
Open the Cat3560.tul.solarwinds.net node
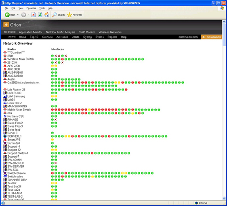coord(23,82)
